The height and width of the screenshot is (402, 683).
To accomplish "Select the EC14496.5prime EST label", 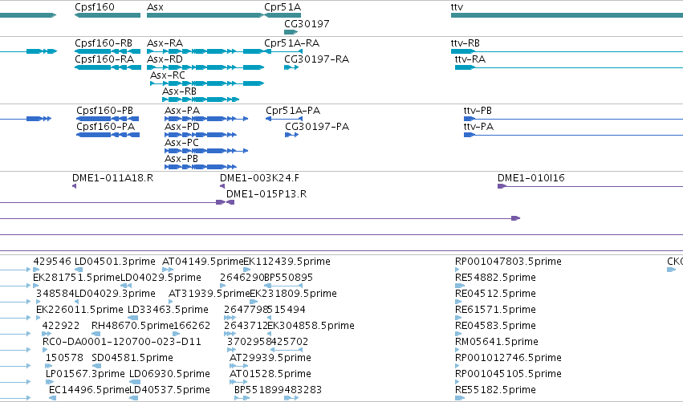I will 89,390.
